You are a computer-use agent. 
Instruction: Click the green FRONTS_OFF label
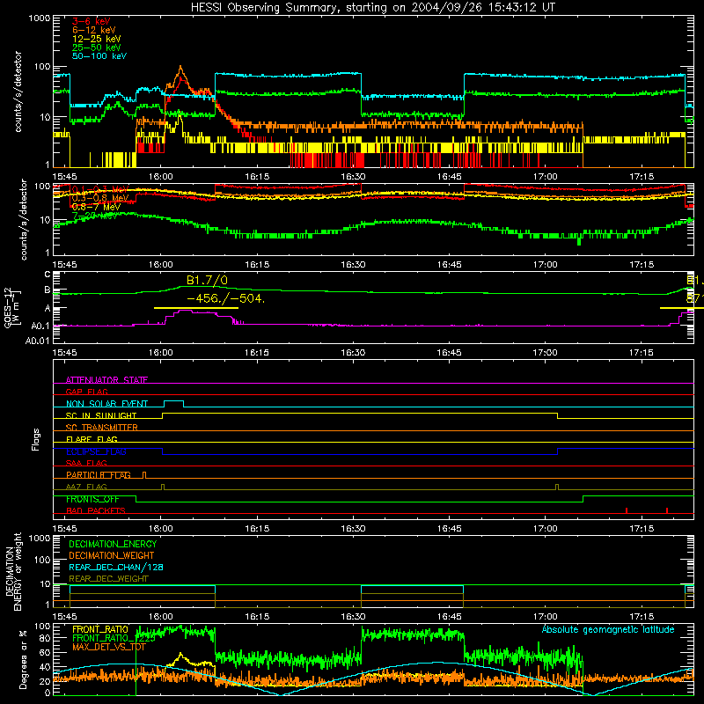point(92,499)
